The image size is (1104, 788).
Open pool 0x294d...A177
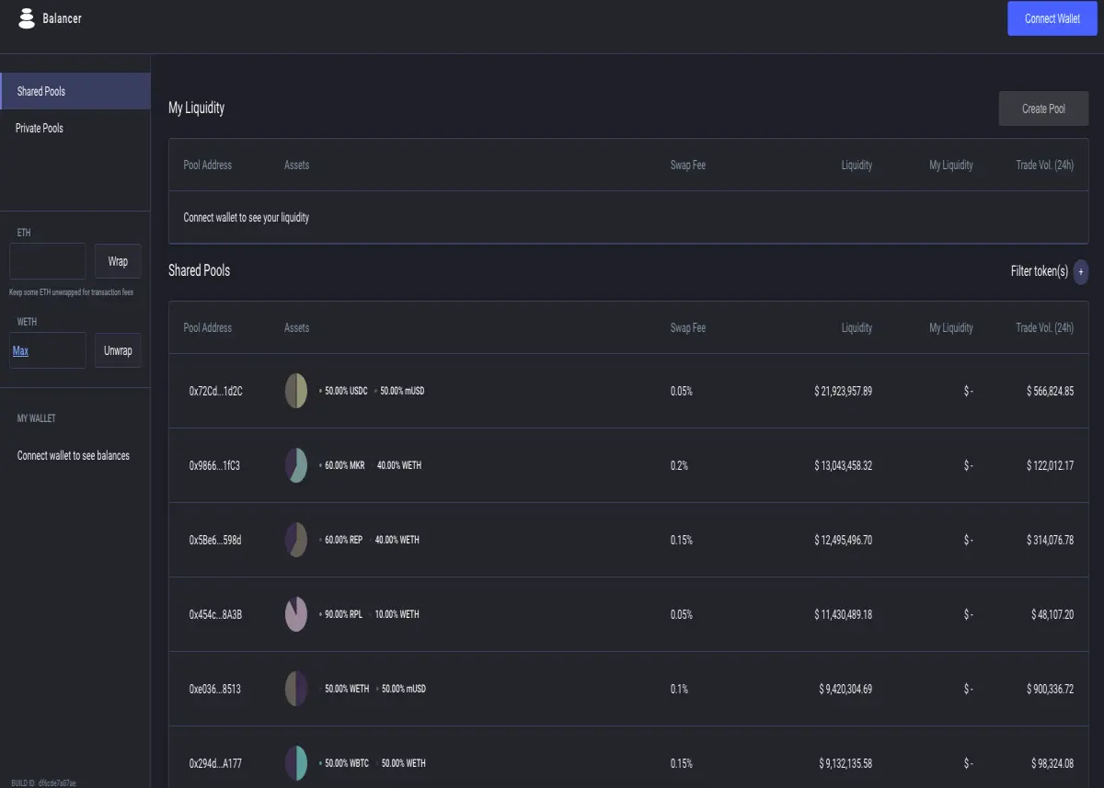(x=215, y=763)
